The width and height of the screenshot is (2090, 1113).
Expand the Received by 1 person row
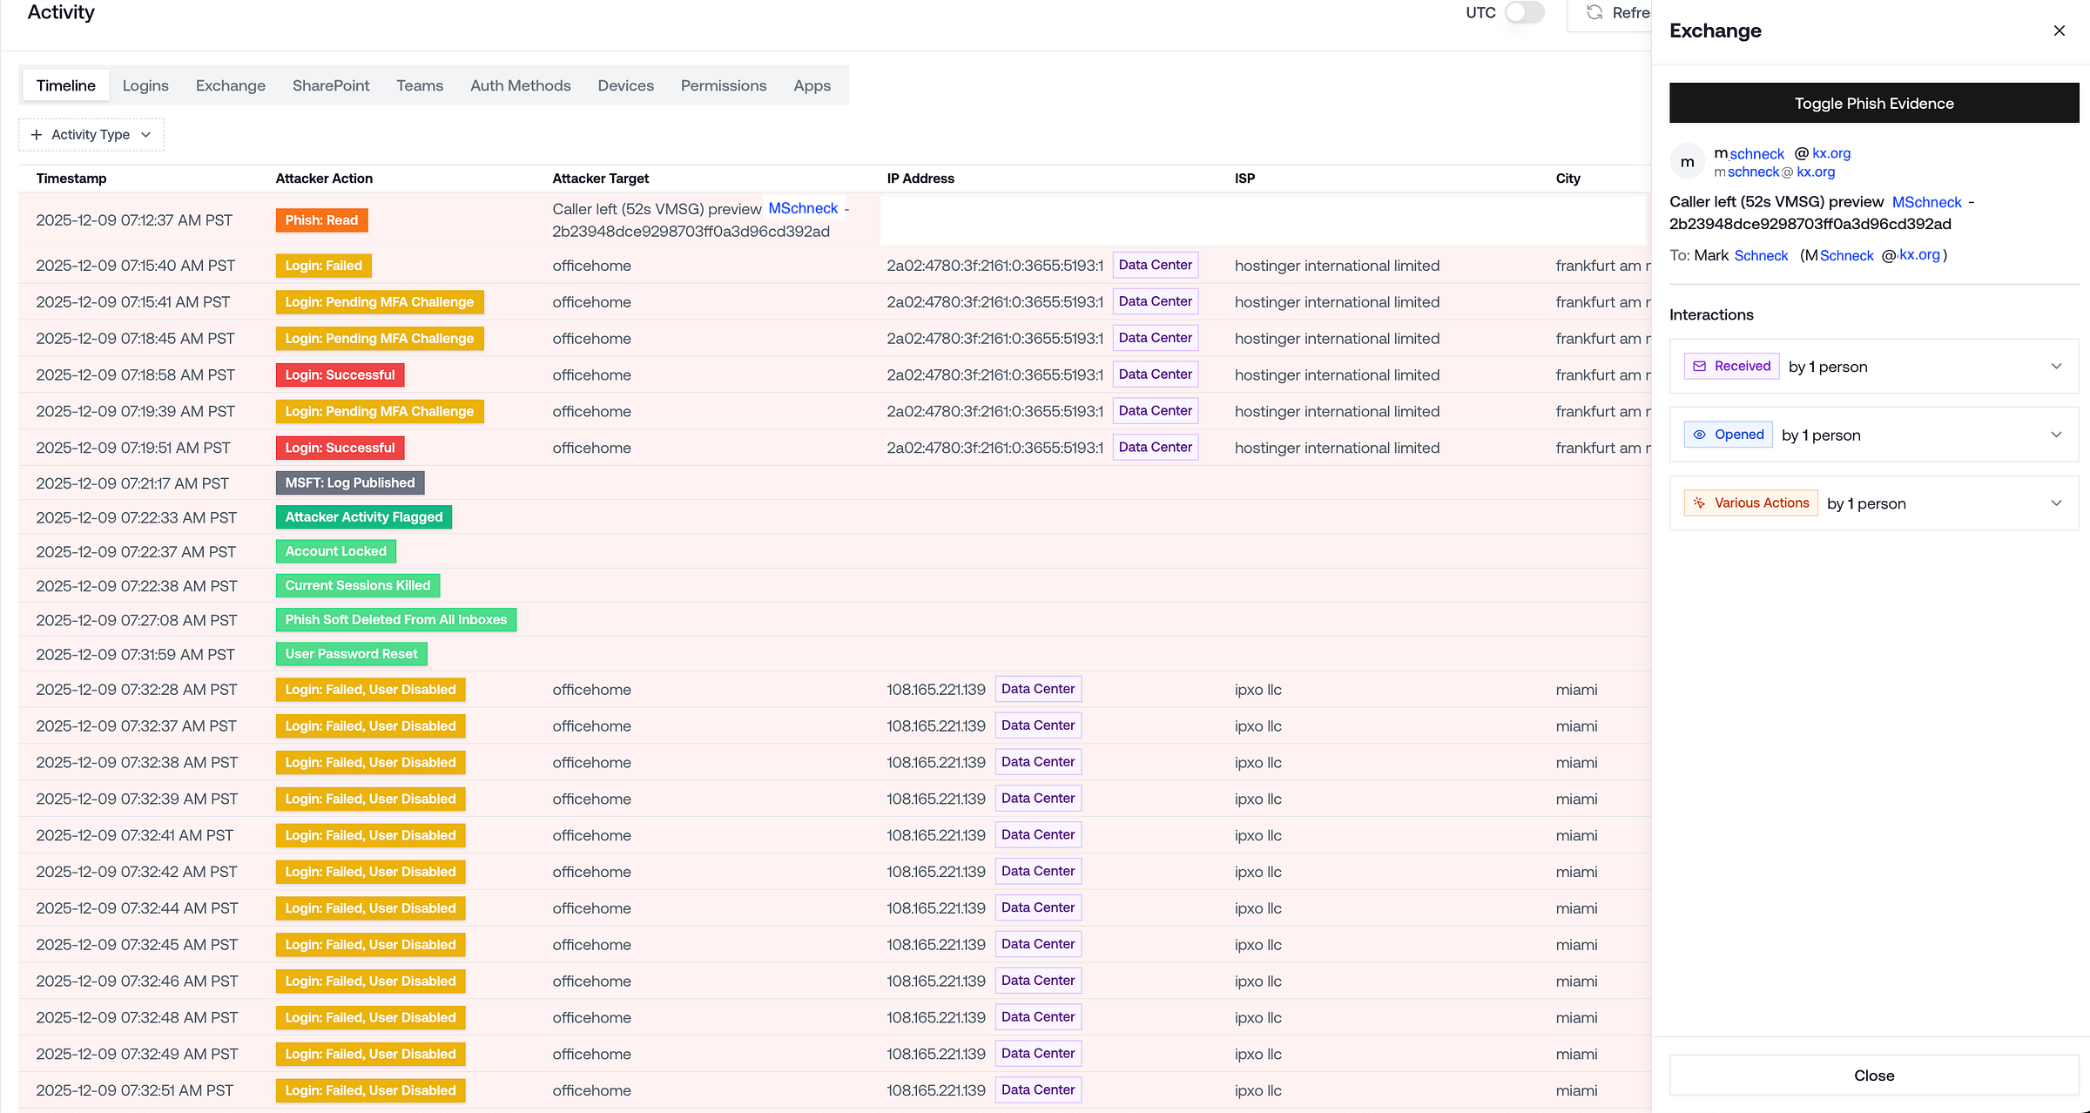tap(2056, 366)
